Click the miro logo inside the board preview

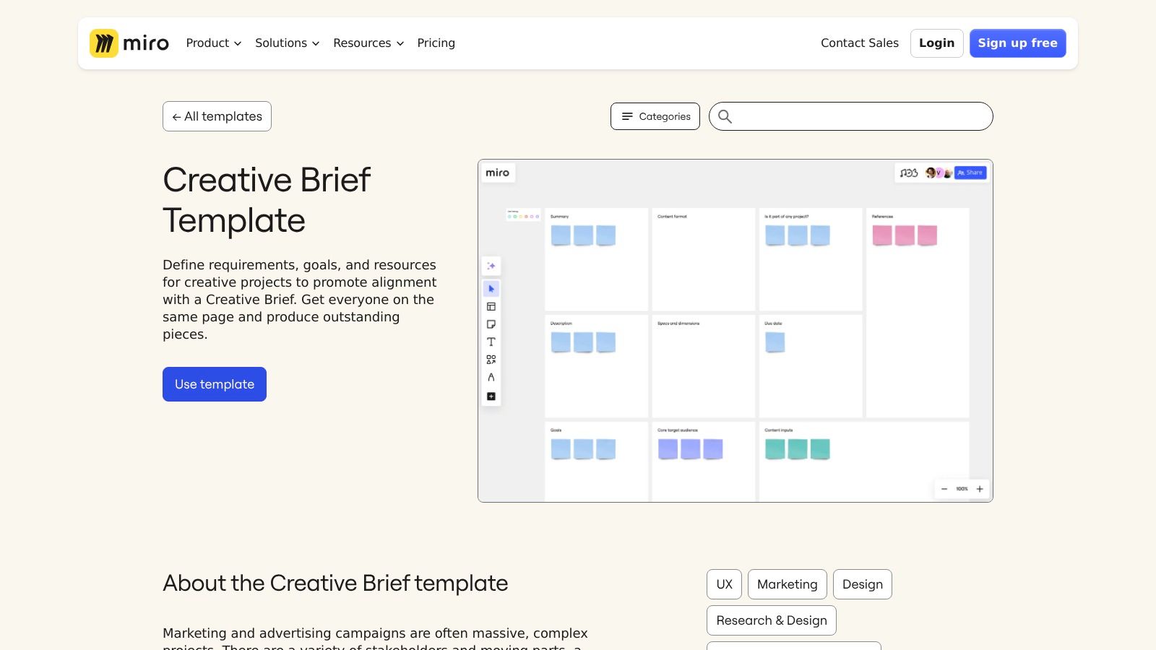[497, 173]
